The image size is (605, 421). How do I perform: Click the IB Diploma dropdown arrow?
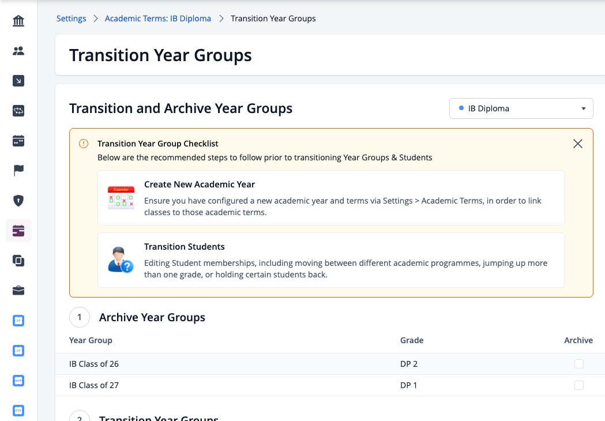584,109
